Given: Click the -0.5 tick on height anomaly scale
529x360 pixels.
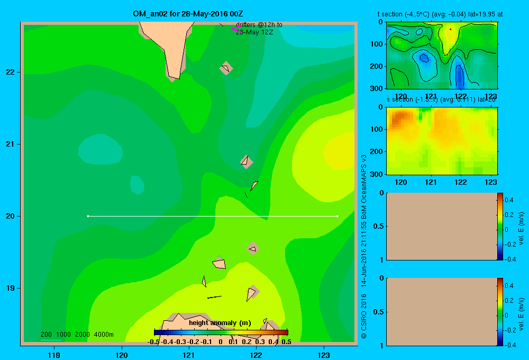Looking at the screenshot, I should [x=153, y=341].
